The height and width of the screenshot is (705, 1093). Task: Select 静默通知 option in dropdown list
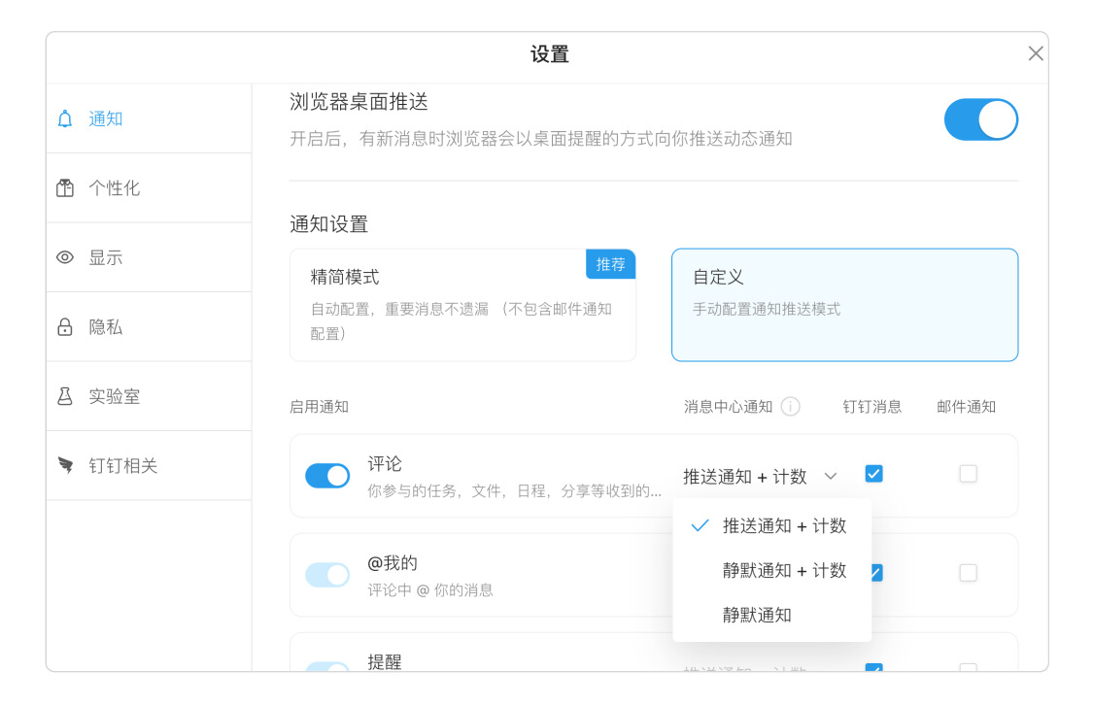(x=757, y=616)
